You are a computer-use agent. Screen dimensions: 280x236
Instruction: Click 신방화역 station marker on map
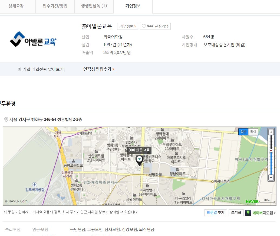147,175
